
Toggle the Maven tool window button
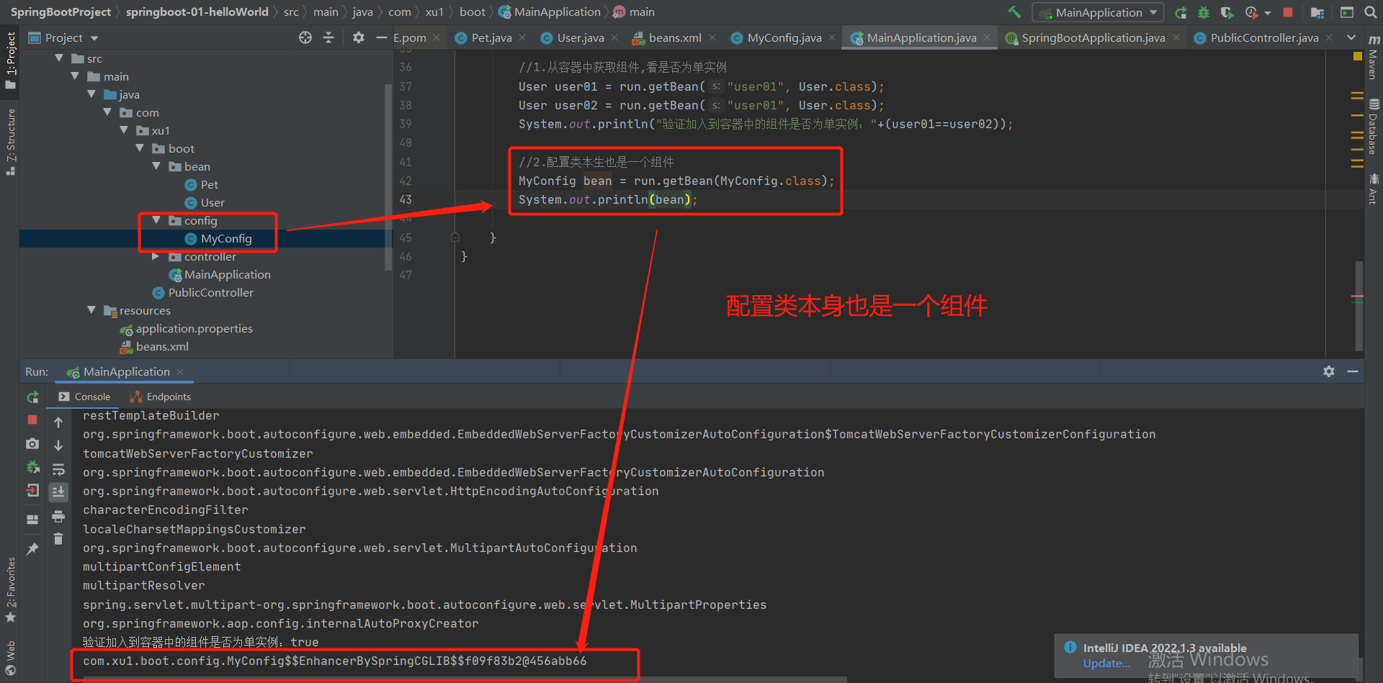click(x=1374, y=58)
